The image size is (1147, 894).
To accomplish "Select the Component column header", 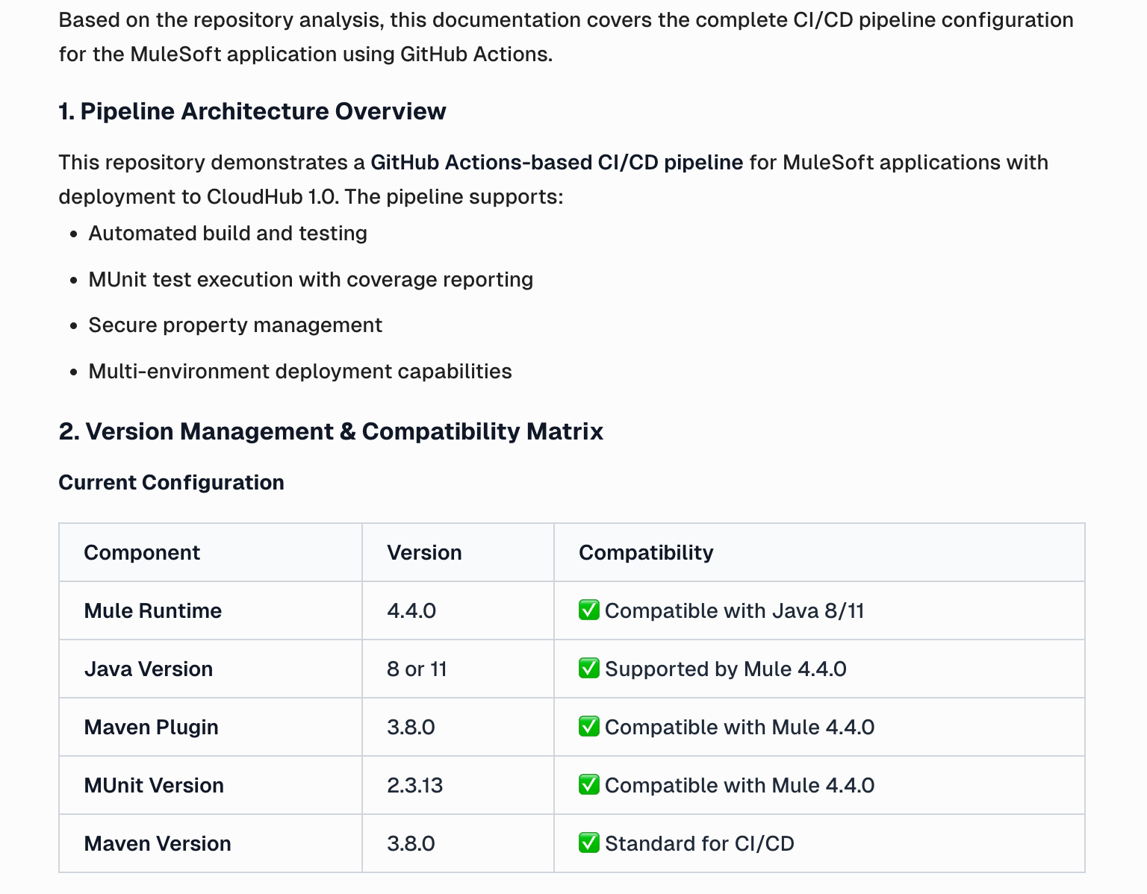I will pyautogui.click(x=142, y=552).
